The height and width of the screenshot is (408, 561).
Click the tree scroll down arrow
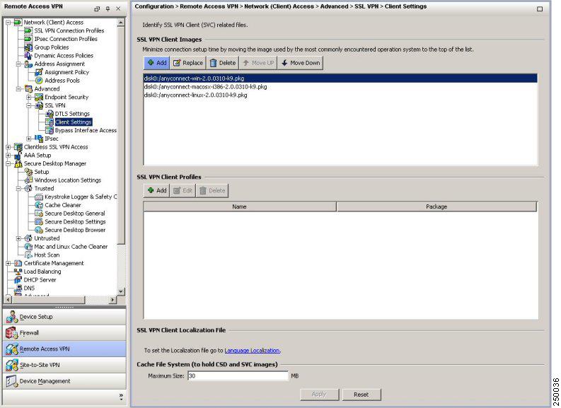coord(121,291)
